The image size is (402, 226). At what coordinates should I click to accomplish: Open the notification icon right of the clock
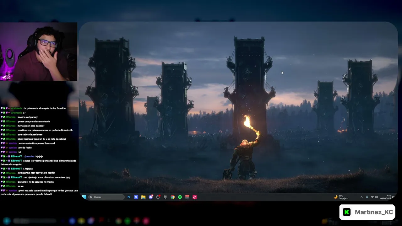393,197
